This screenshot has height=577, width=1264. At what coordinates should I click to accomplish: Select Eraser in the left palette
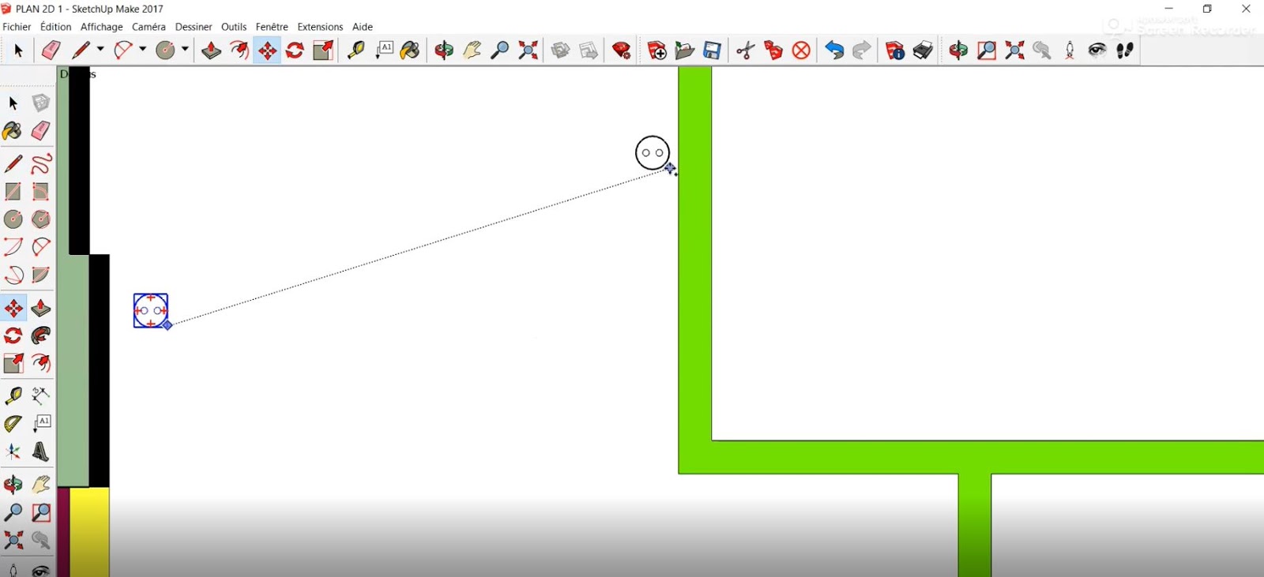tap(41, 131)
